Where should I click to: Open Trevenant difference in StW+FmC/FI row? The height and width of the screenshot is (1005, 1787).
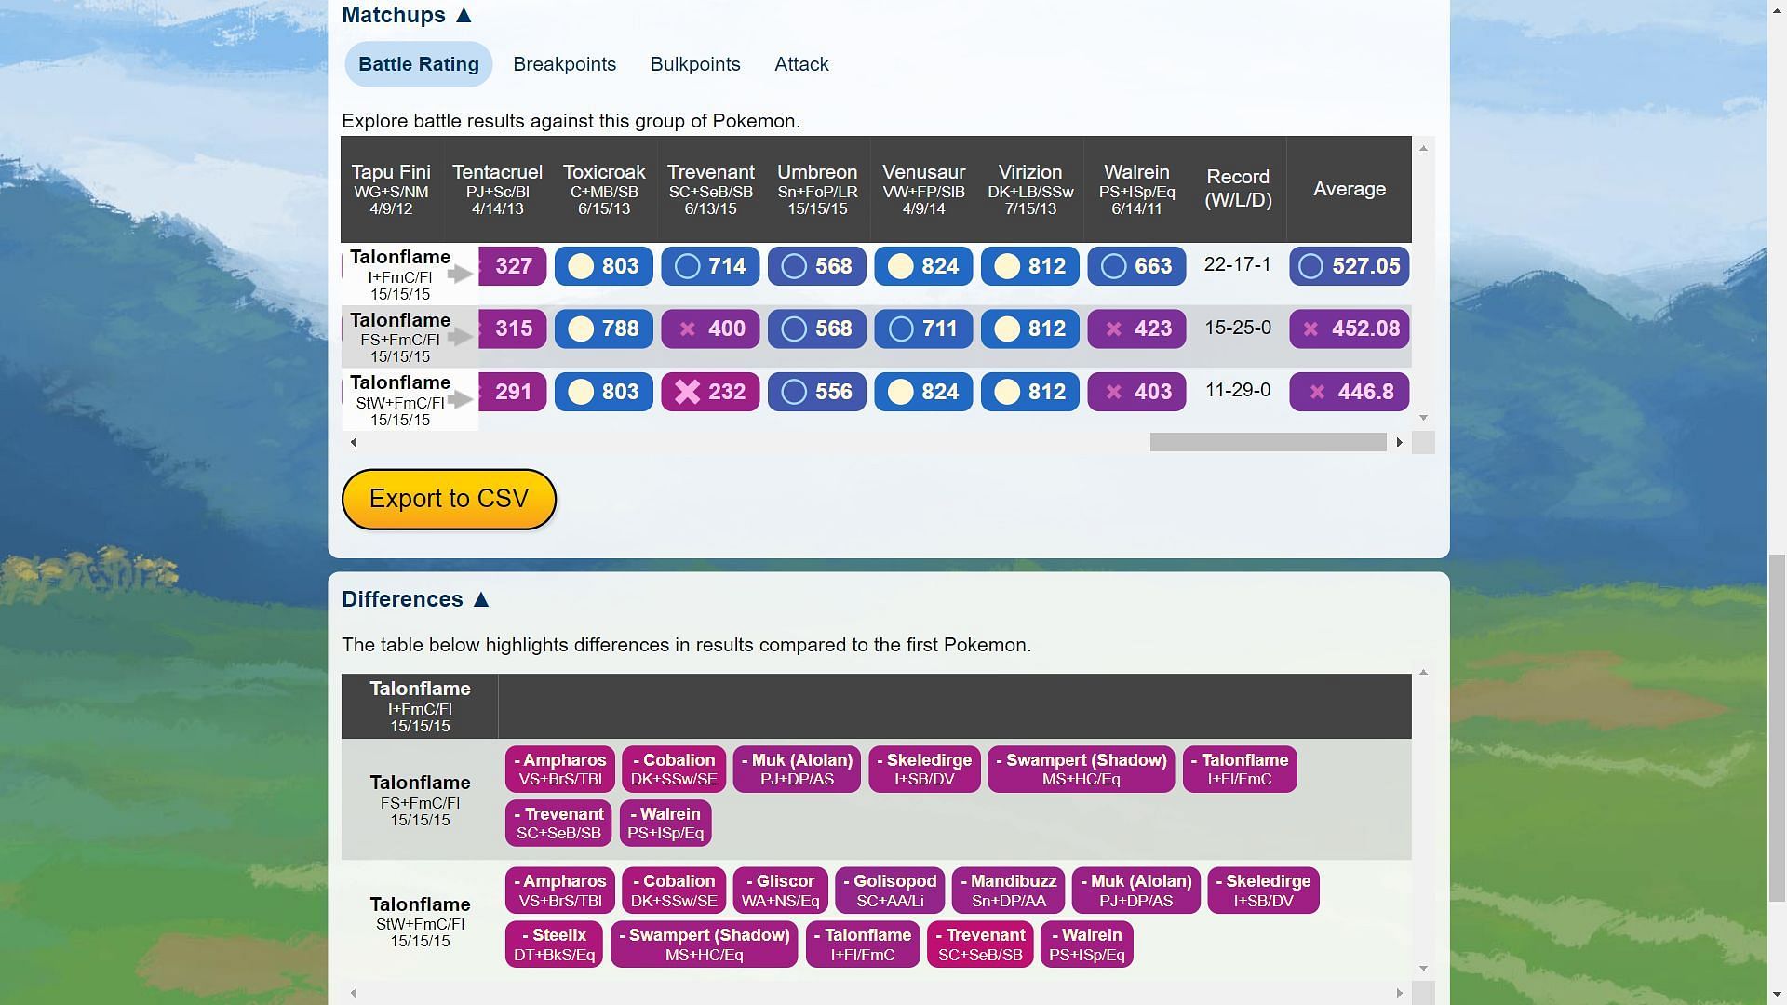(980, 945)
